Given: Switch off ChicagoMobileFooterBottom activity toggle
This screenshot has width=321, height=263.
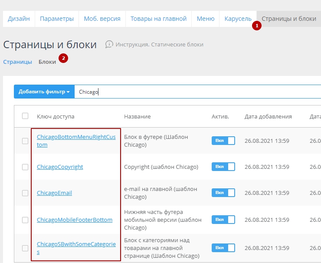Looking at the screenshot, I should point(223,220).
